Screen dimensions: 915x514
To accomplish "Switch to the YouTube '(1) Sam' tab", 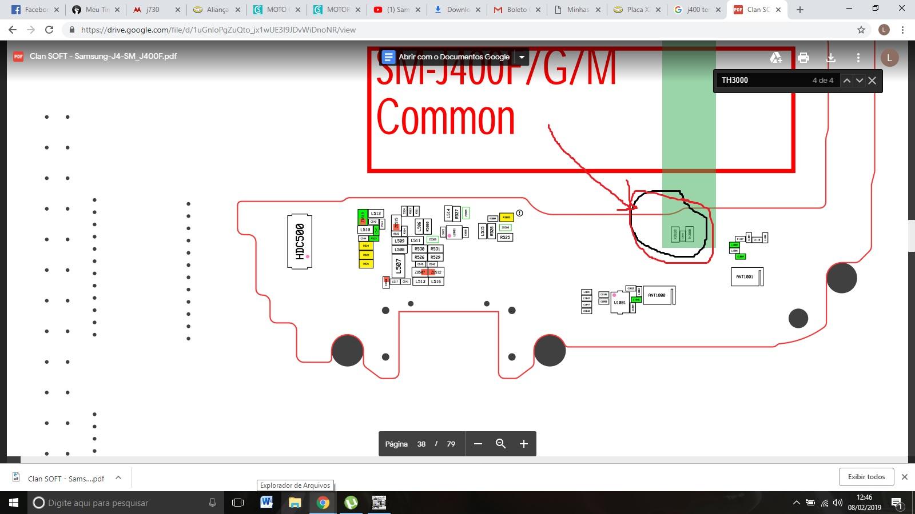I will click(x=395, y=10).
